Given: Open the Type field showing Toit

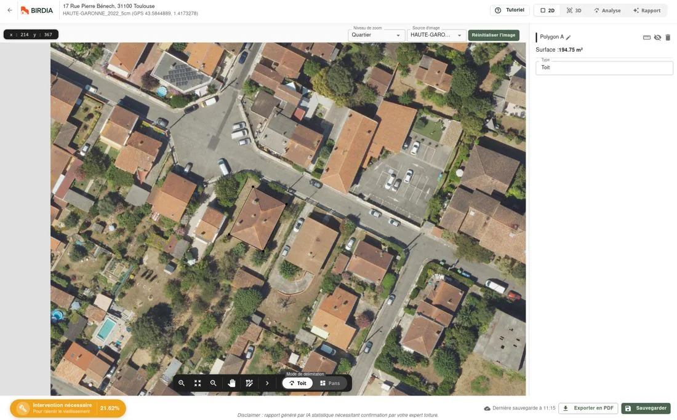Looking at the screenshot, I should (604, 68).
